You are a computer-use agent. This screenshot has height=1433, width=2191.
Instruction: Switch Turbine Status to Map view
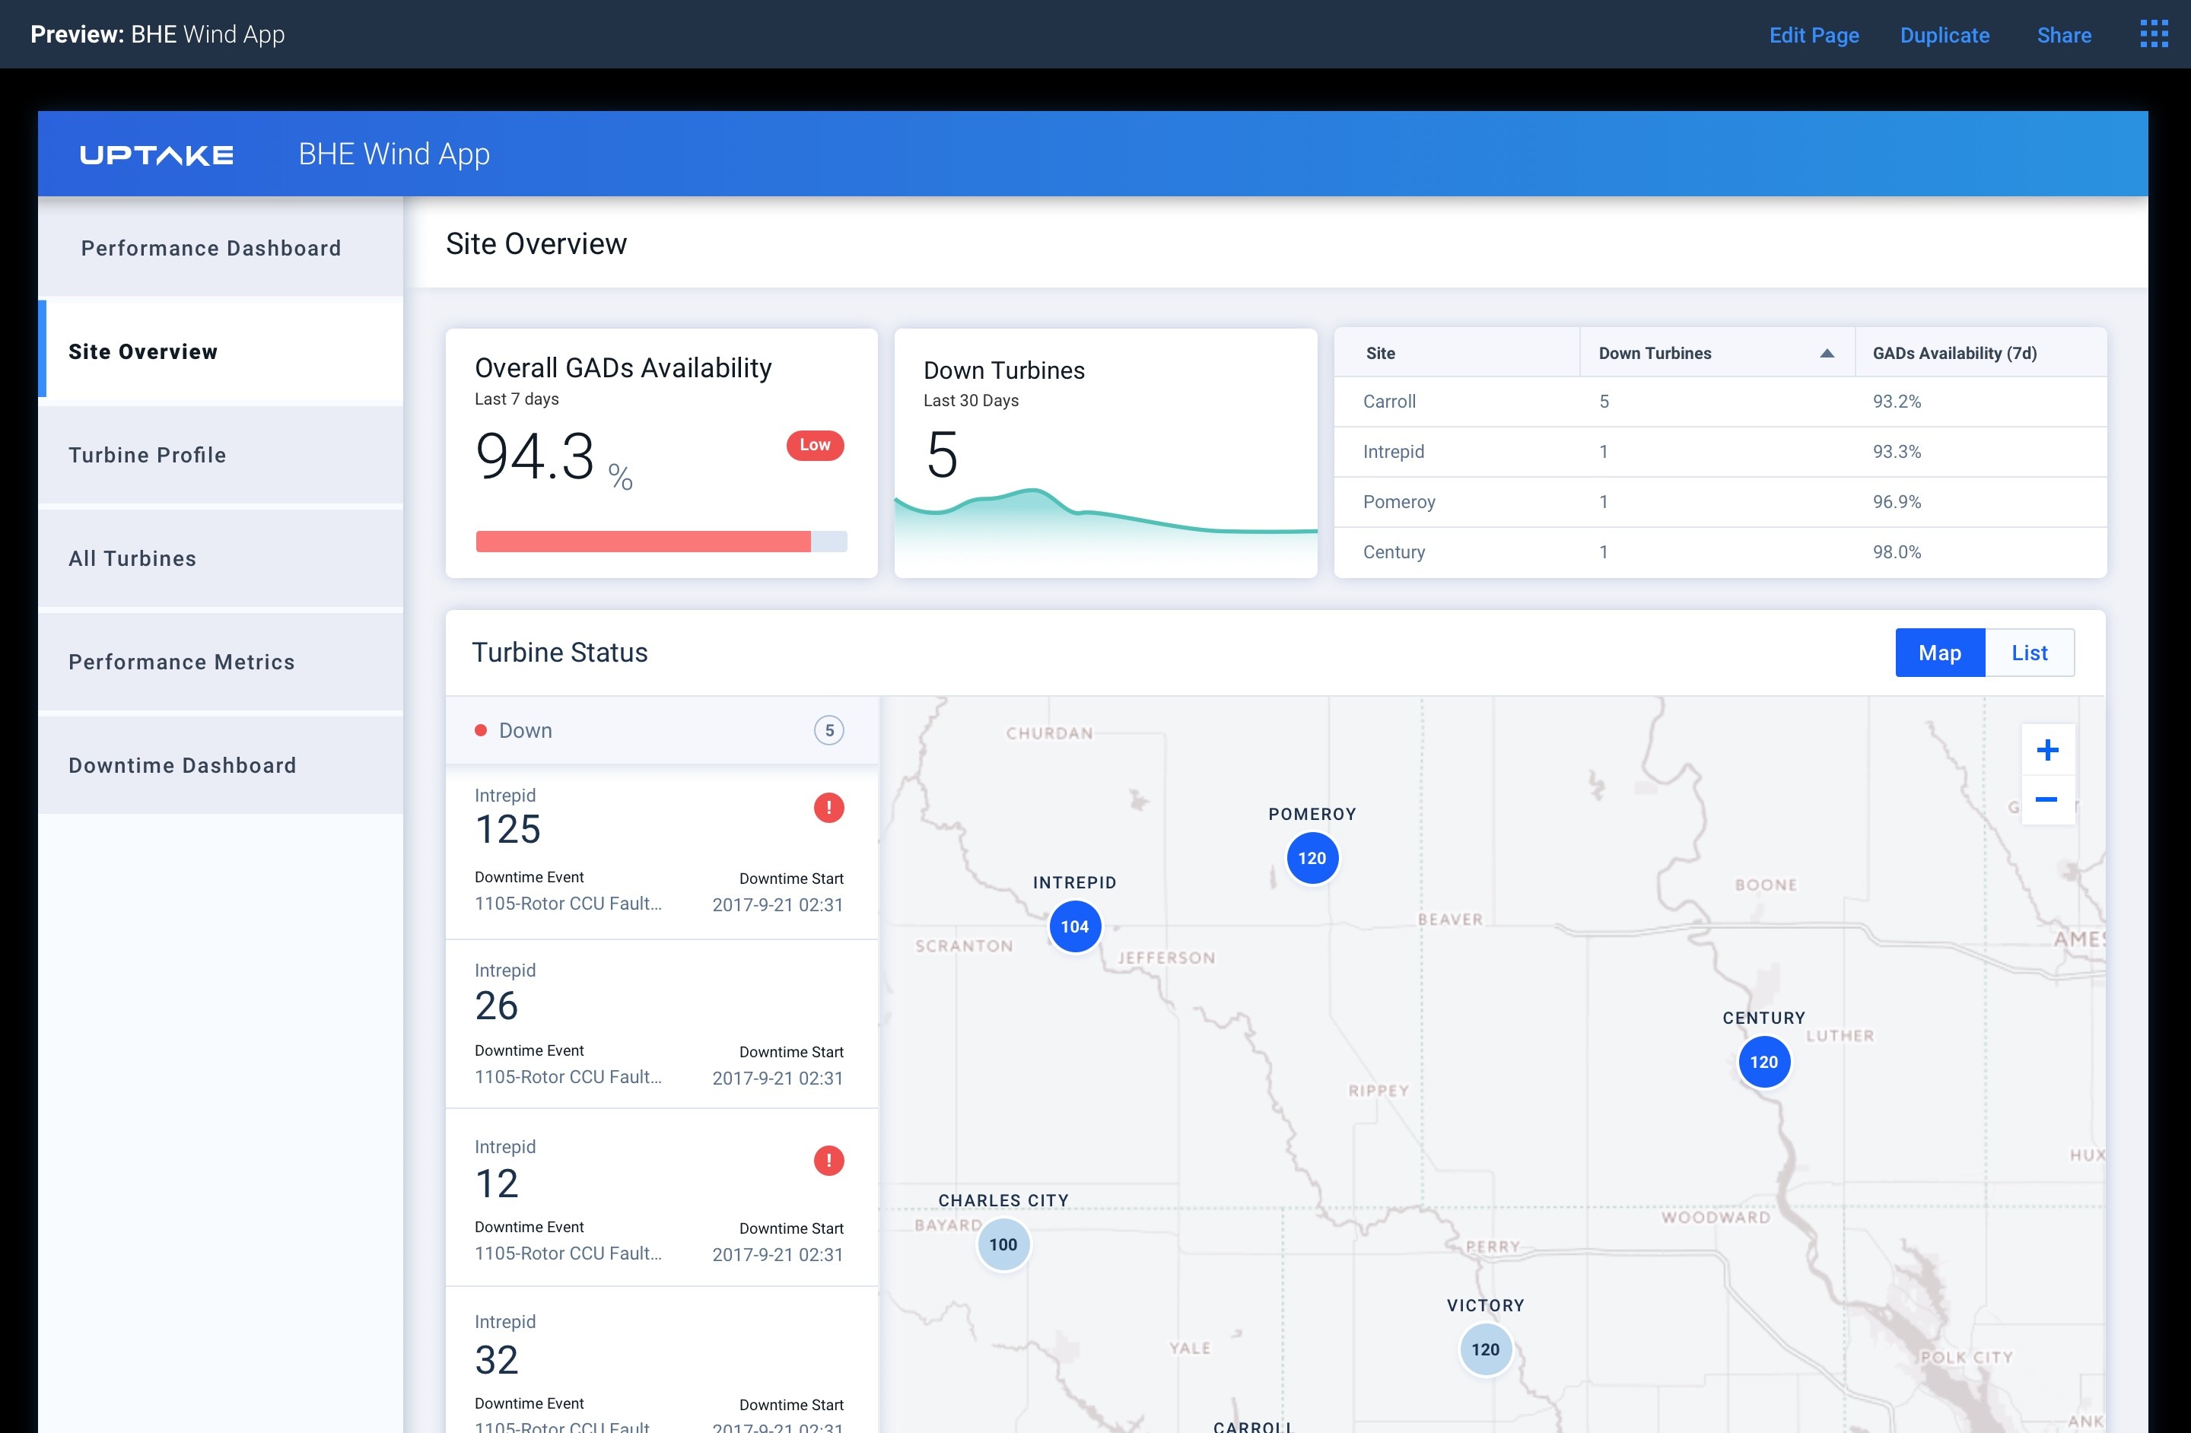point(1940,653)
